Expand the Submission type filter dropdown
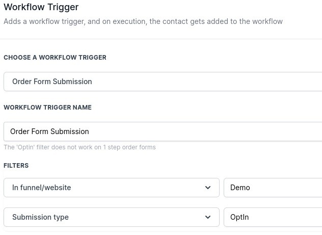Screen dimensions: 322x235 click(x=111, y=217)
